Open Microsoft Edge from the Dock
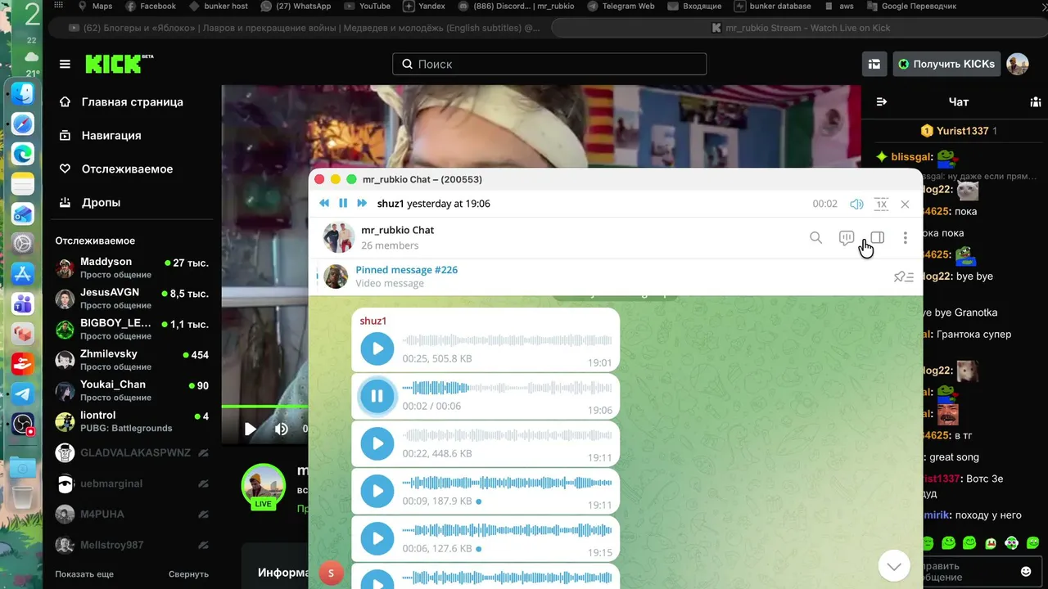Viewport: 1048px width, 589px height. (23, 153)
